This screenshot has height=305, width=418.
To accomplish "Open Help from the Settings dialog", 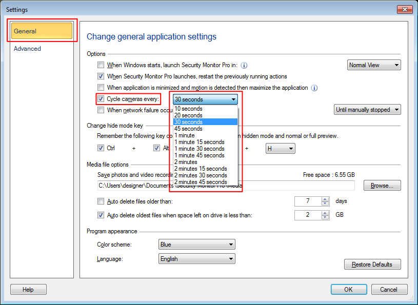I will [28, 289].
